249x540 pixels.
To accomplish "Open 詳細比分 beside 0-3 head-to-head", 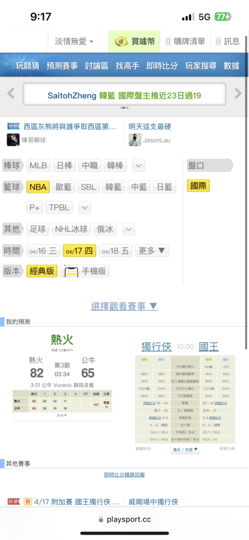I will [x=155, y=418].
